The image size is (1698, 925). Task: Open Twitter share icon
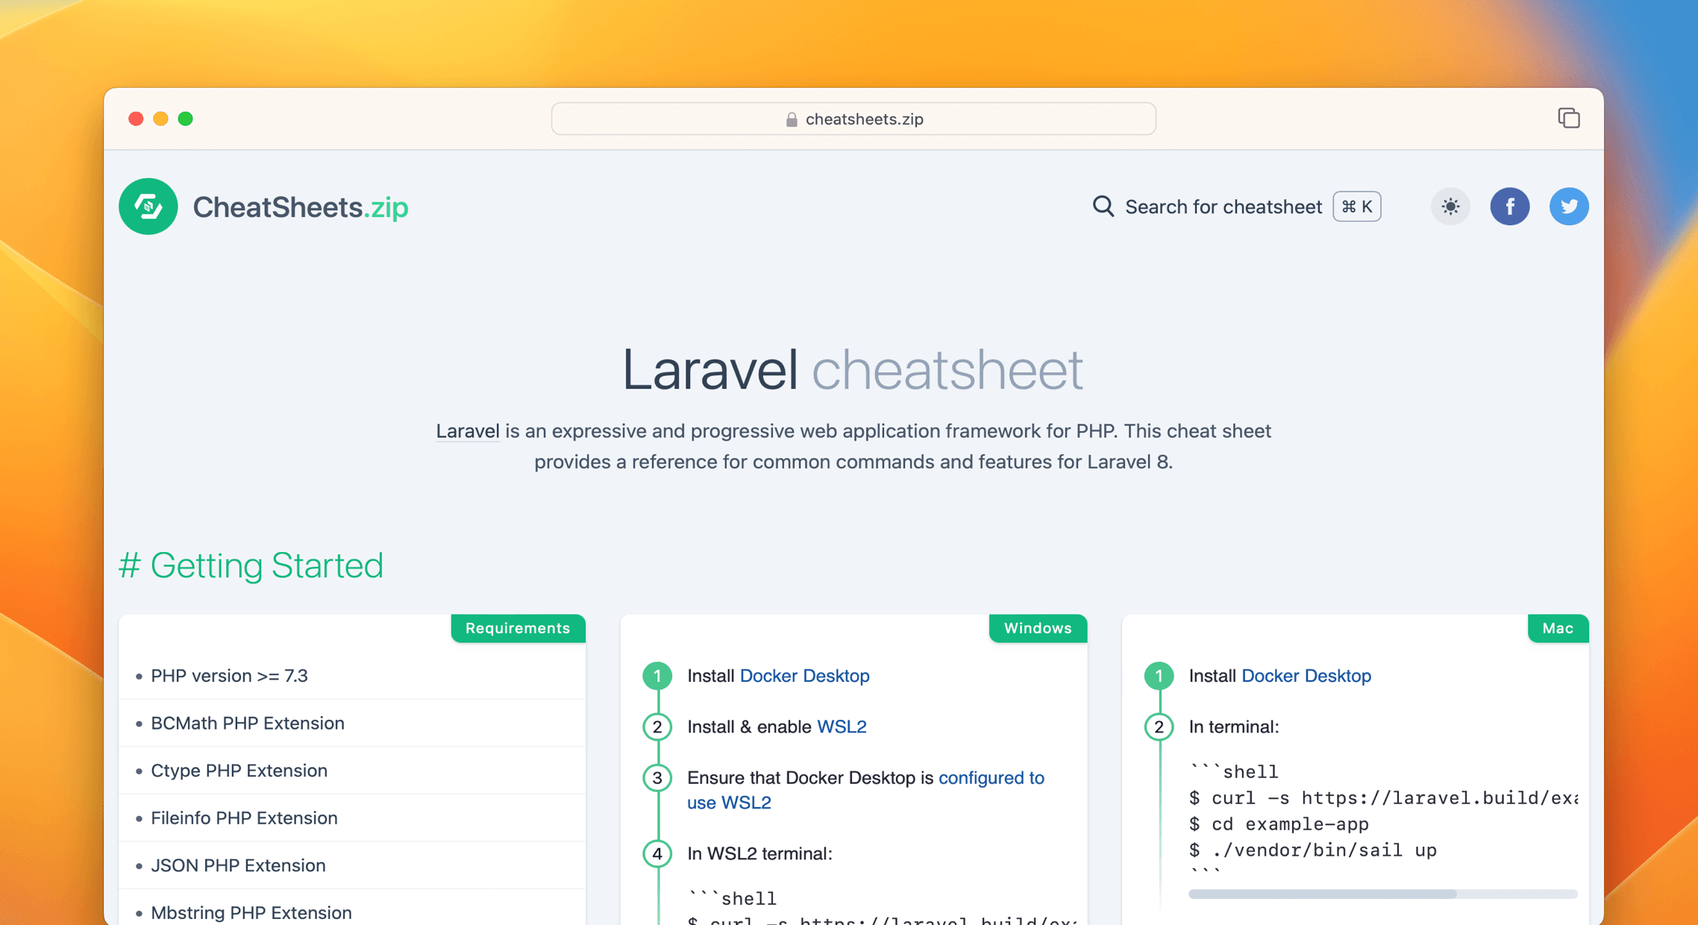pyautogui.click(x=1569, y=207)
